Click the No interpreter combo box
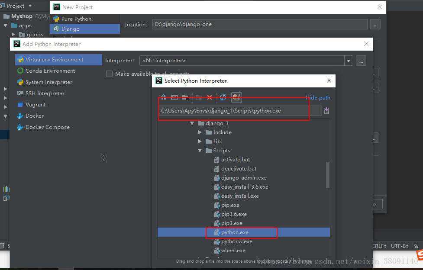 [242, 61]
